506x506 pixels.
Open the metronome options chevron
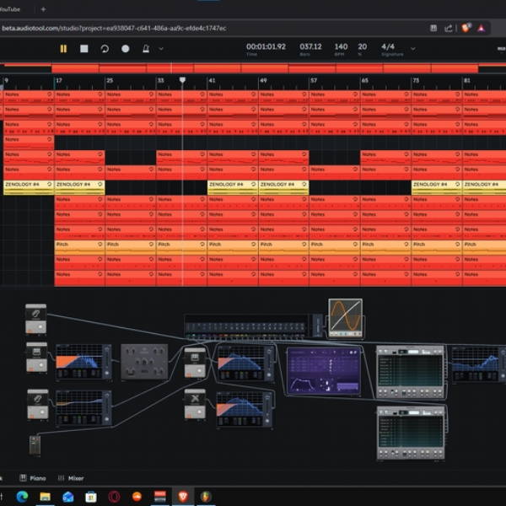(161, 49)
